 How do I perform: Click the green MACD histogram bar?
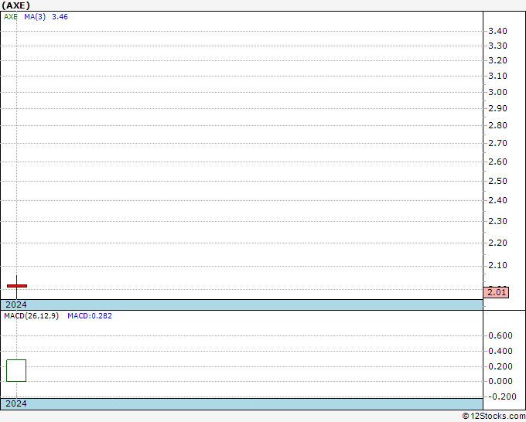tap(16, 370)
